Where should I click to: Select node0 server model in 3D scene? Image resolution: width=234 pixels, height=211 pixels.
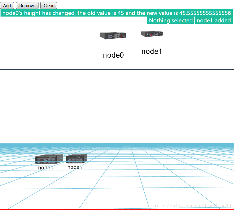49,159
